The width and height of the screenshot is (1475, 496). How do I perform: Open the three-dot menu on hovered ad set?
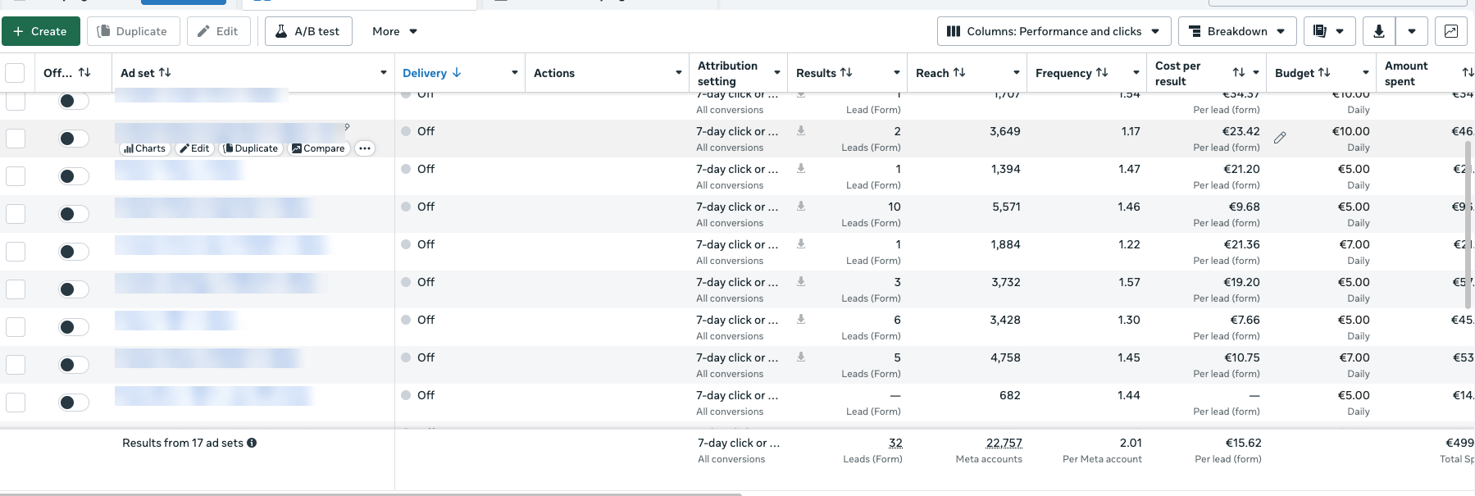pos(365,148)
